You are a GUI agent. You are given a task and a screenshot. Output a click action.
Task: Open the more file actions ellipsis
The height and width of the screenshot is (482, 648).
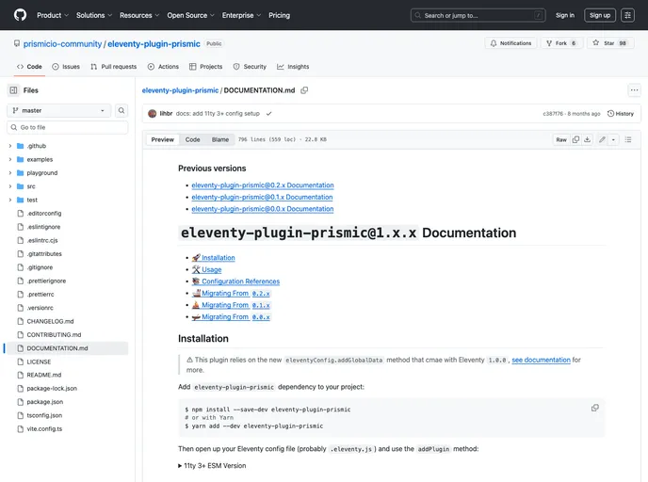[x=635, y=90]
